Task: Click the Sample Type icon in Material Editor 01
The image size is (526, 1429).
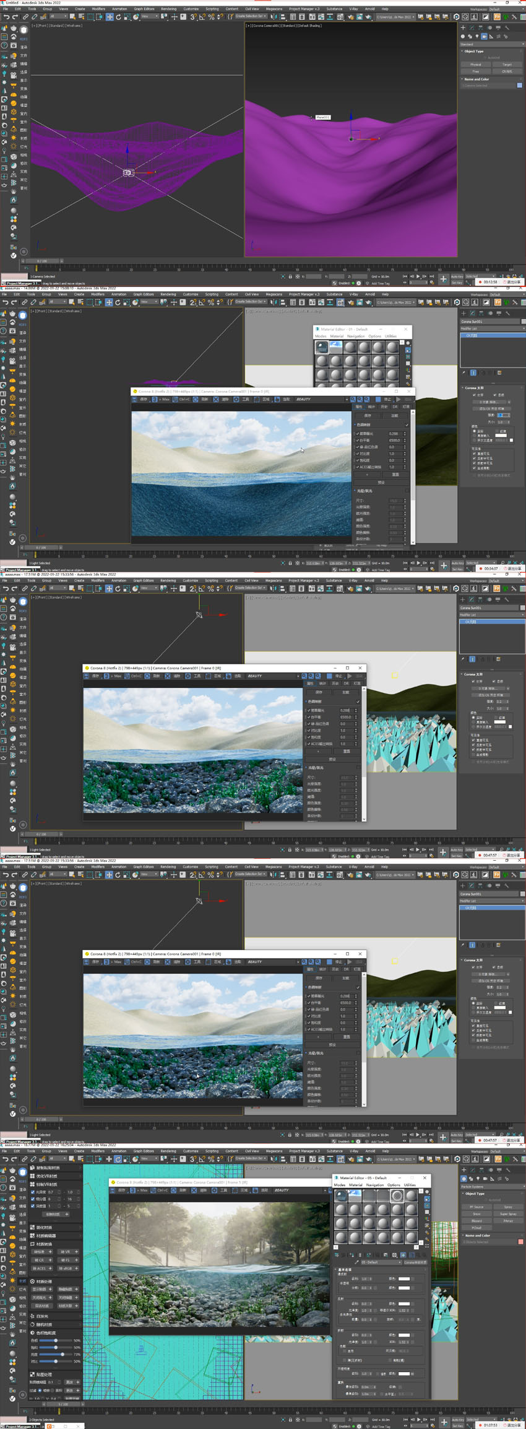Action: (408, 343)
